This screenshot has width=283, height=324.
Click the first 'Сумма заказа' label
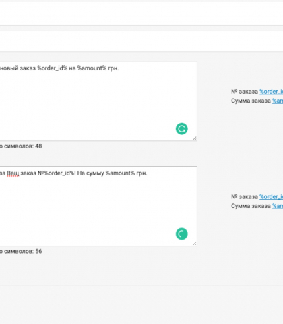[x=251, y=101]
